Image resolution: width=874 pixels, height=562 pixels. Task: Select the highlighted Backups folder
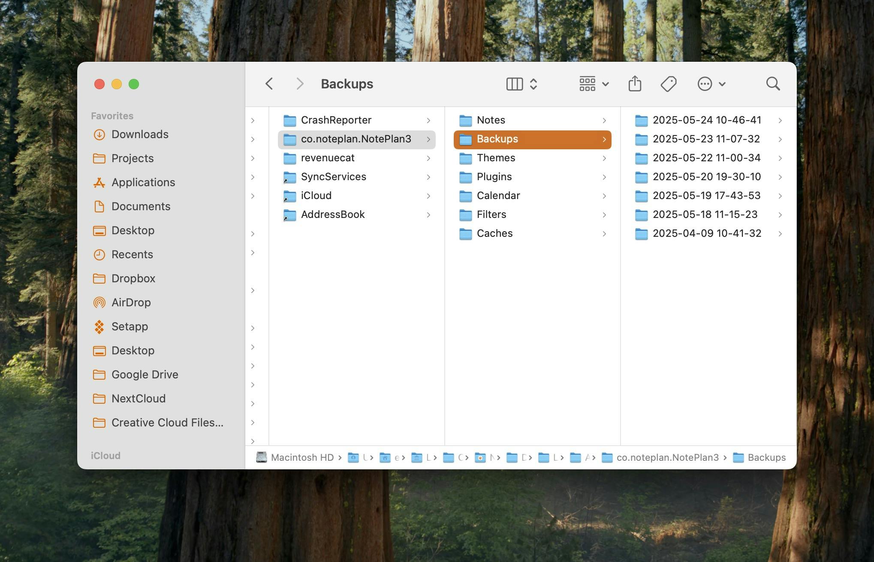point(532,139)
